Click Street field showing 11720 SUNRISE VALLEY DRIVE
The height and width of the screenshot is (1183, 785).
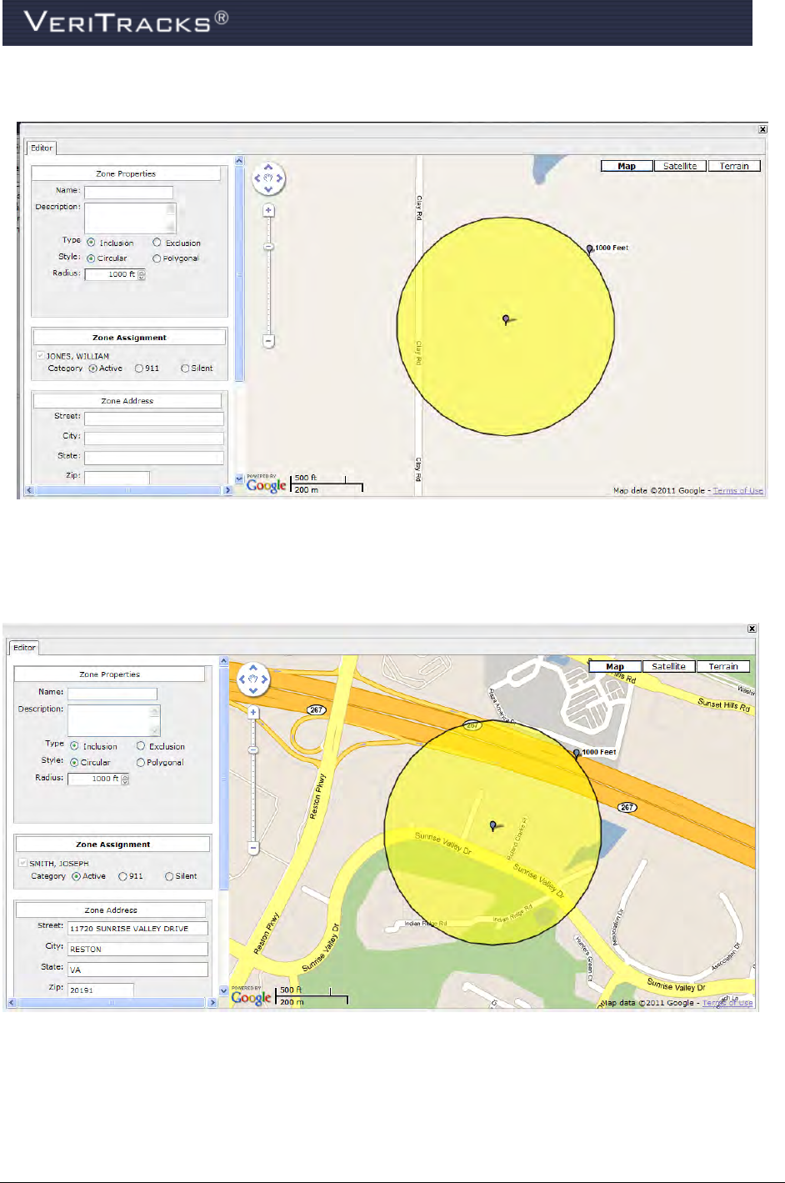[x=137, y=928]
